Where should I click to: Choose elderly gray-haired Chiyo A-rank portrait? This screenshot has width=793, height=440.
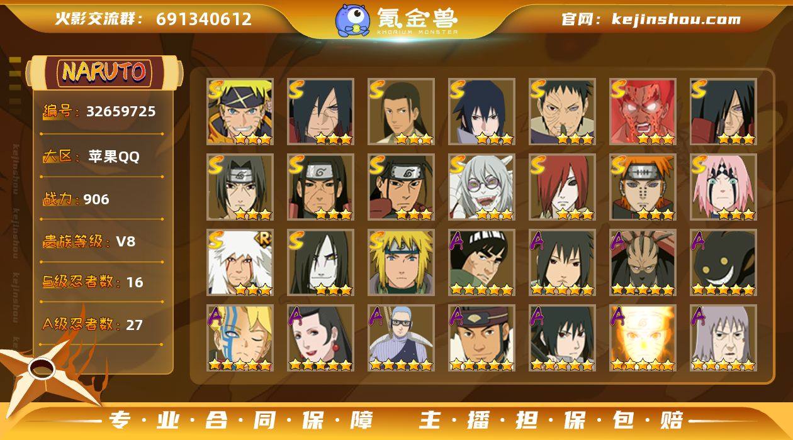[723, 338]
